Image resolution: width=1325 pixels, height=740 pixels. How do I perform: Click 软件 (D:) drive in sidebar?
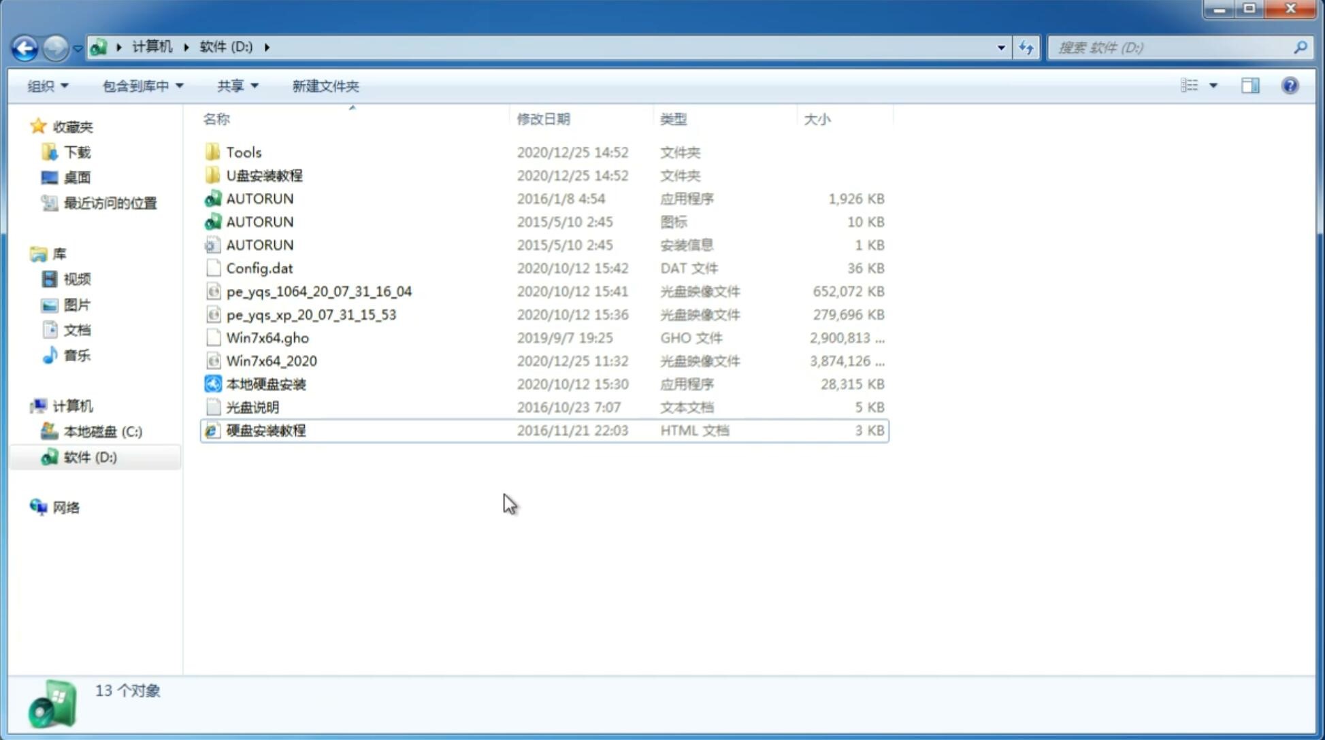(88, 457)
